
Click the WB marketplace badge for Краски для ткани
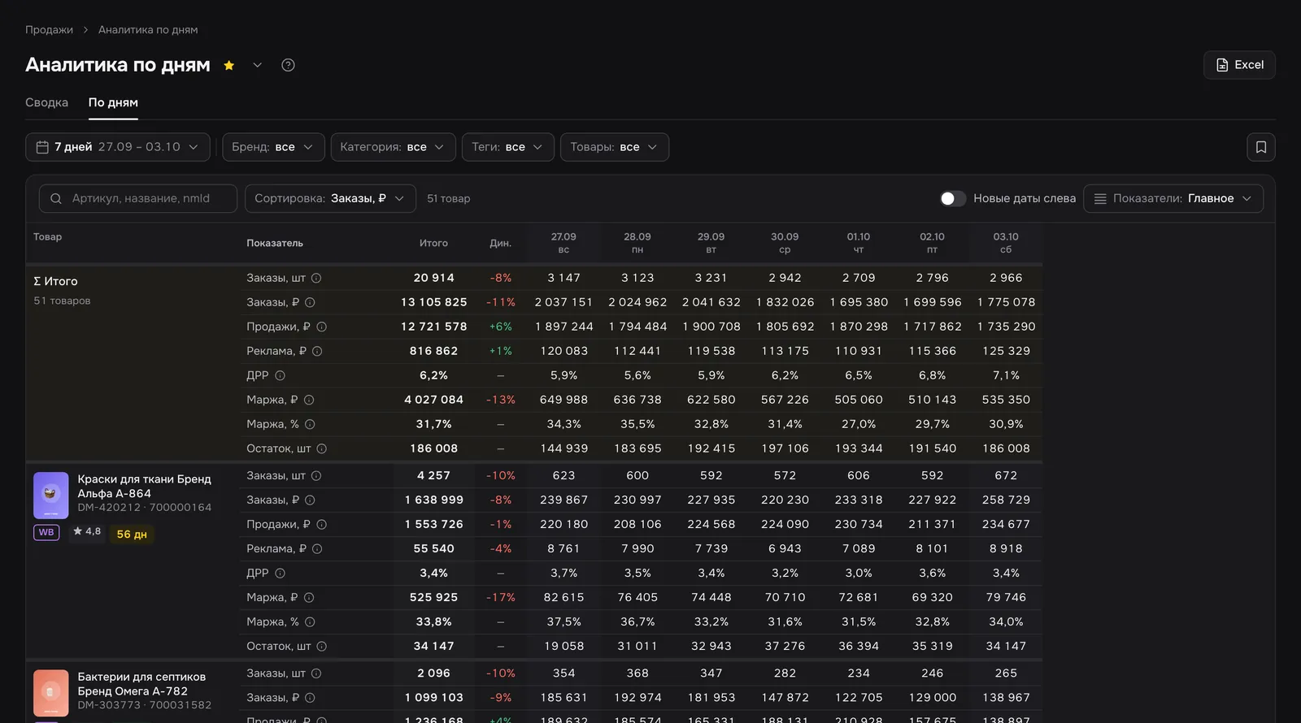46,533
